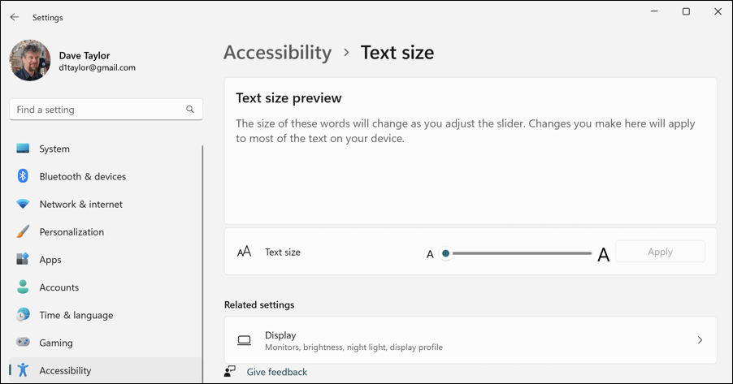Click the Apps icon in the sidebar
Screen dimensions: 733x384
[x=23, y=259]
